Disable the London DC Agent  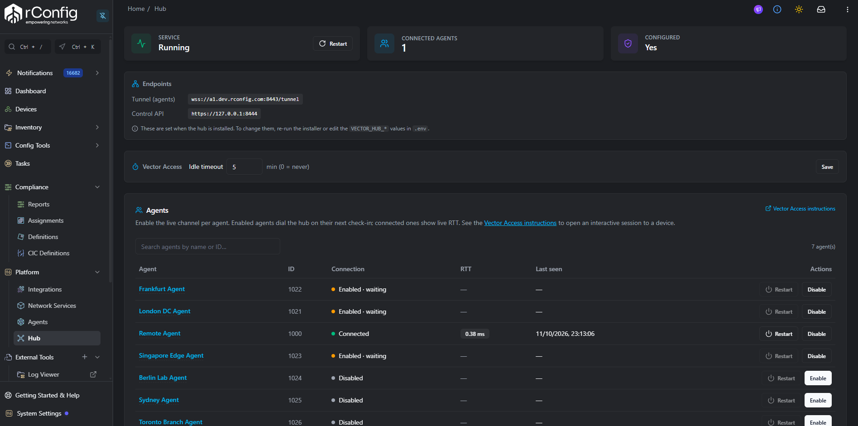point(817,311)
